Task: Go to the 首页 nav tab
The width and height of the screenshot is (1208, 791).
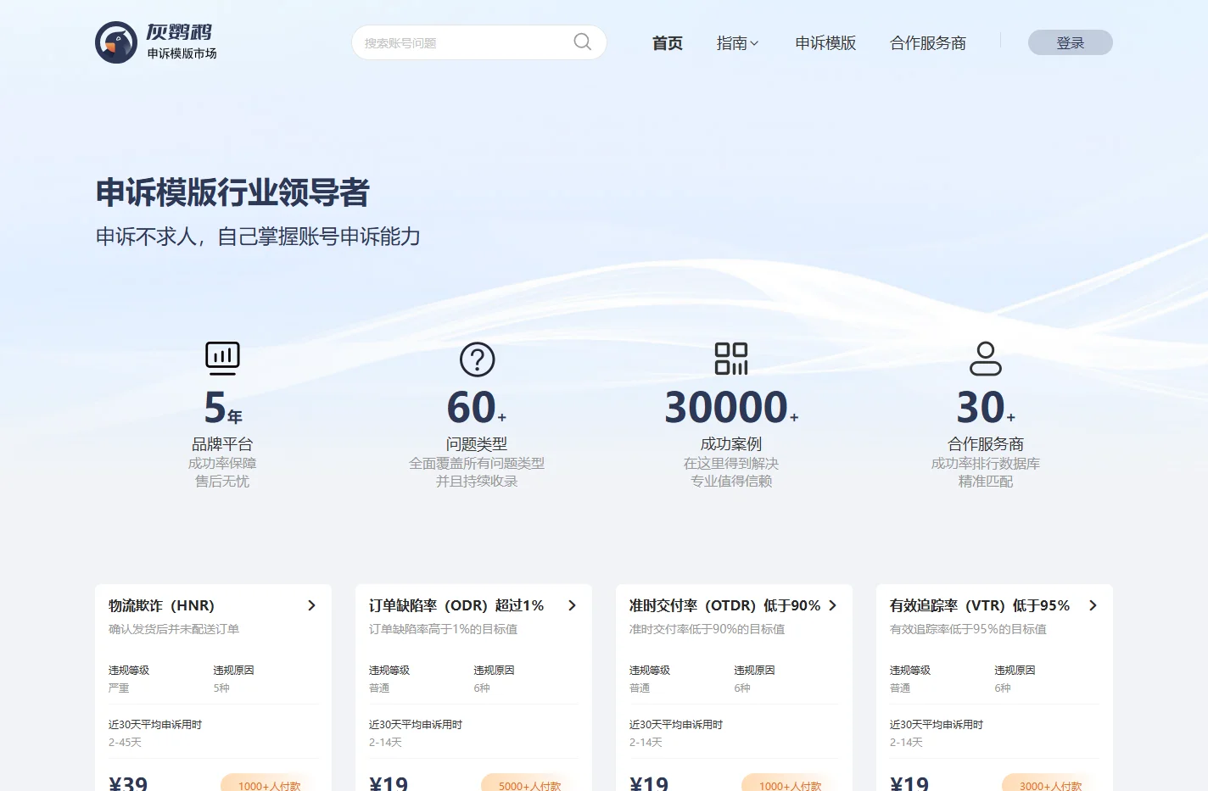Action: coord(668,43)
